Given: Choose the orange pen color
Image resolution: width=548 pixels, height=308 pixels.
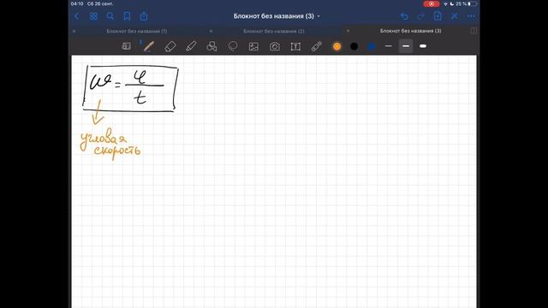Looking at the screenshot, I should click(x=337, y=46).
